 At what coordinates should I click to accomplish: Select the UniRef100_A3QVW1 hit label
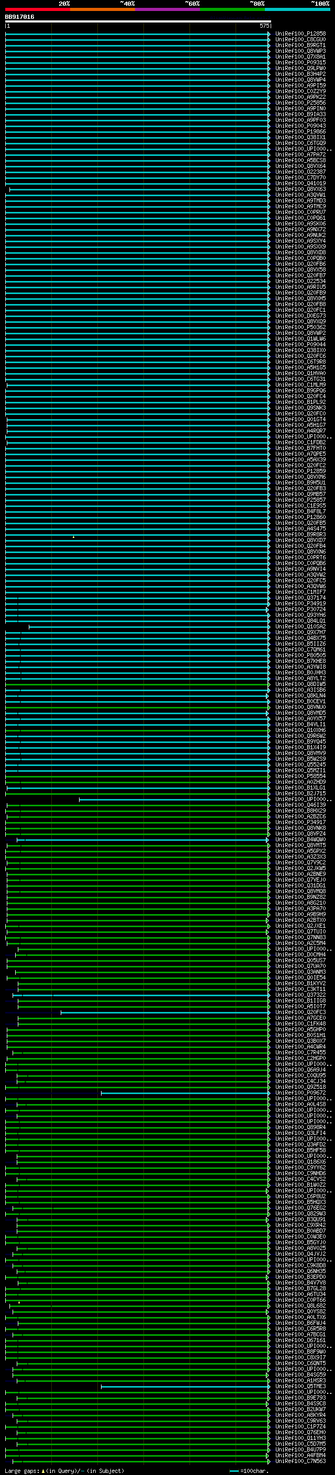(x=300, y=195)
